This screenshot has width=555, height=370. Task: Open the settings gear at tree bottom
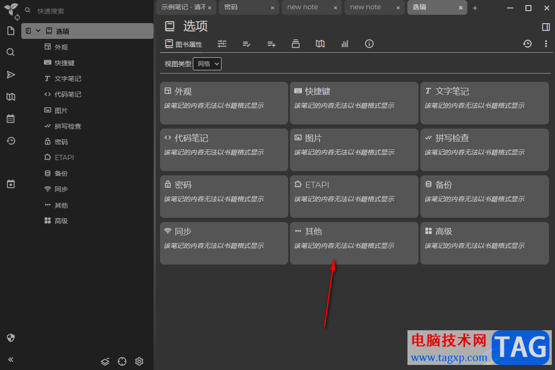click(x=139, y=361)
